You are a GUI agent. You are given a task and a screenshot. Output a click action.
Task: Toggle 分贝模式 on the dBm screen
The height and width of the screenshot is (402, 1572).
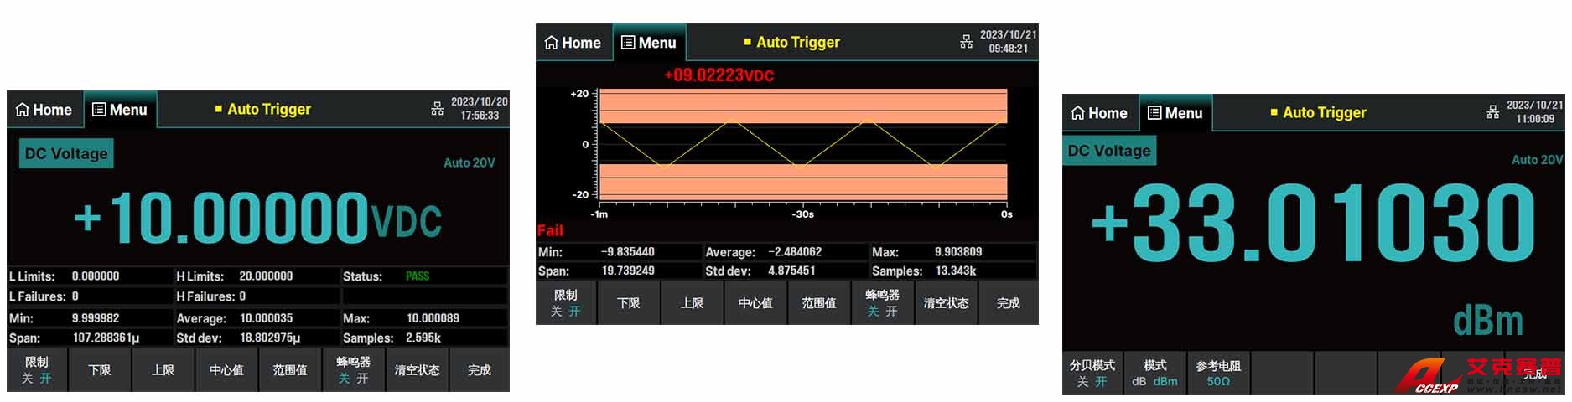pos(1092,374)
